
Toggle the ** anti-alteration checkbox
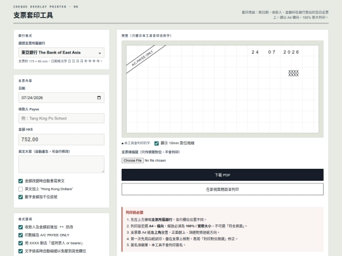tap(20, 227)
